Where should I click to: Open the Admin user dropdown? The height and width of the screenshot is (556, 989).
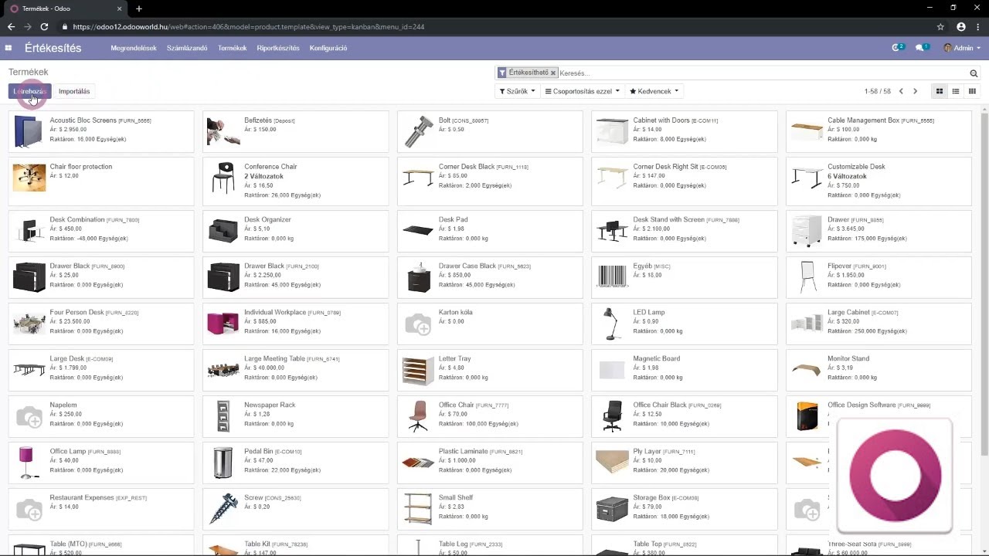click(x=962, y=48)
